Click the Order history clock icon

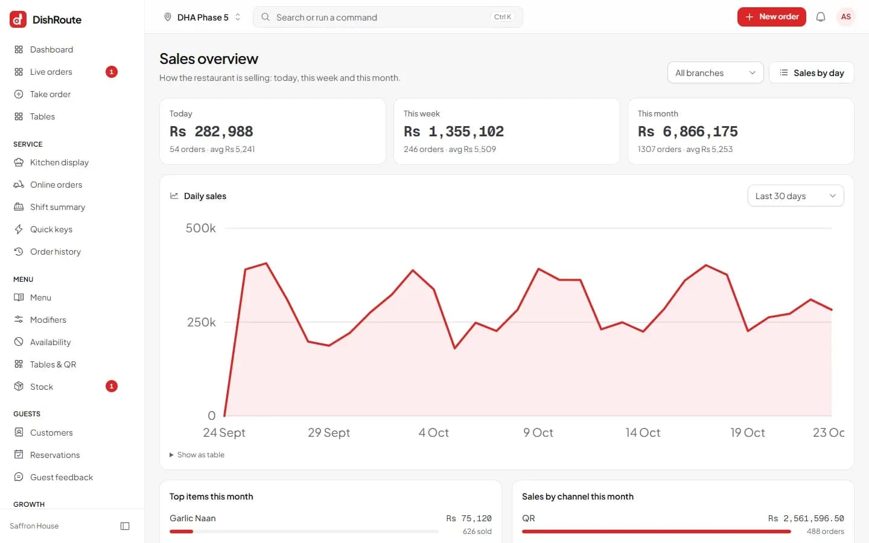pos(19,252)
